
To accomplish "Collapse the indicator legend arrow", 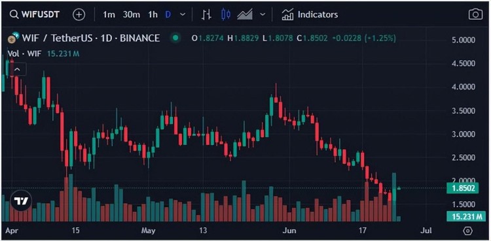I will click(x=17, y=69).
